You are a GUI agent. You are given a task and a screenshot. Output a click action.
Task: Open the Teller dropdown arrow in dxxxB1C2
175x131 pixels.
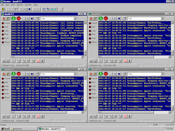pyautogui.click(x=75, y=74)
